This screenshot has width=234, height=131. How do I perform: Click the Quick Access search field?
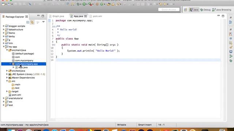169,9
